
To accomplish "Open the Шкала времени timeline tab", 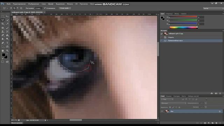I will (17, 123).
